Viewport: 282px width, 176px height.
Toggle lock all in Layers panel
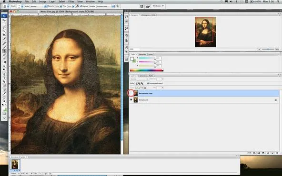coord(145,88)
